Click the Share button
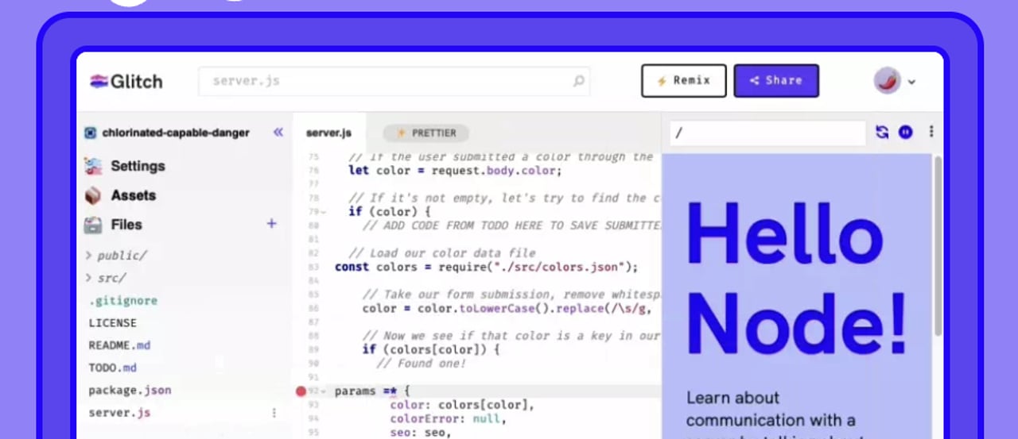This screenshot has height=439, width=1018. pyautogui.click(x=776, y=81)
